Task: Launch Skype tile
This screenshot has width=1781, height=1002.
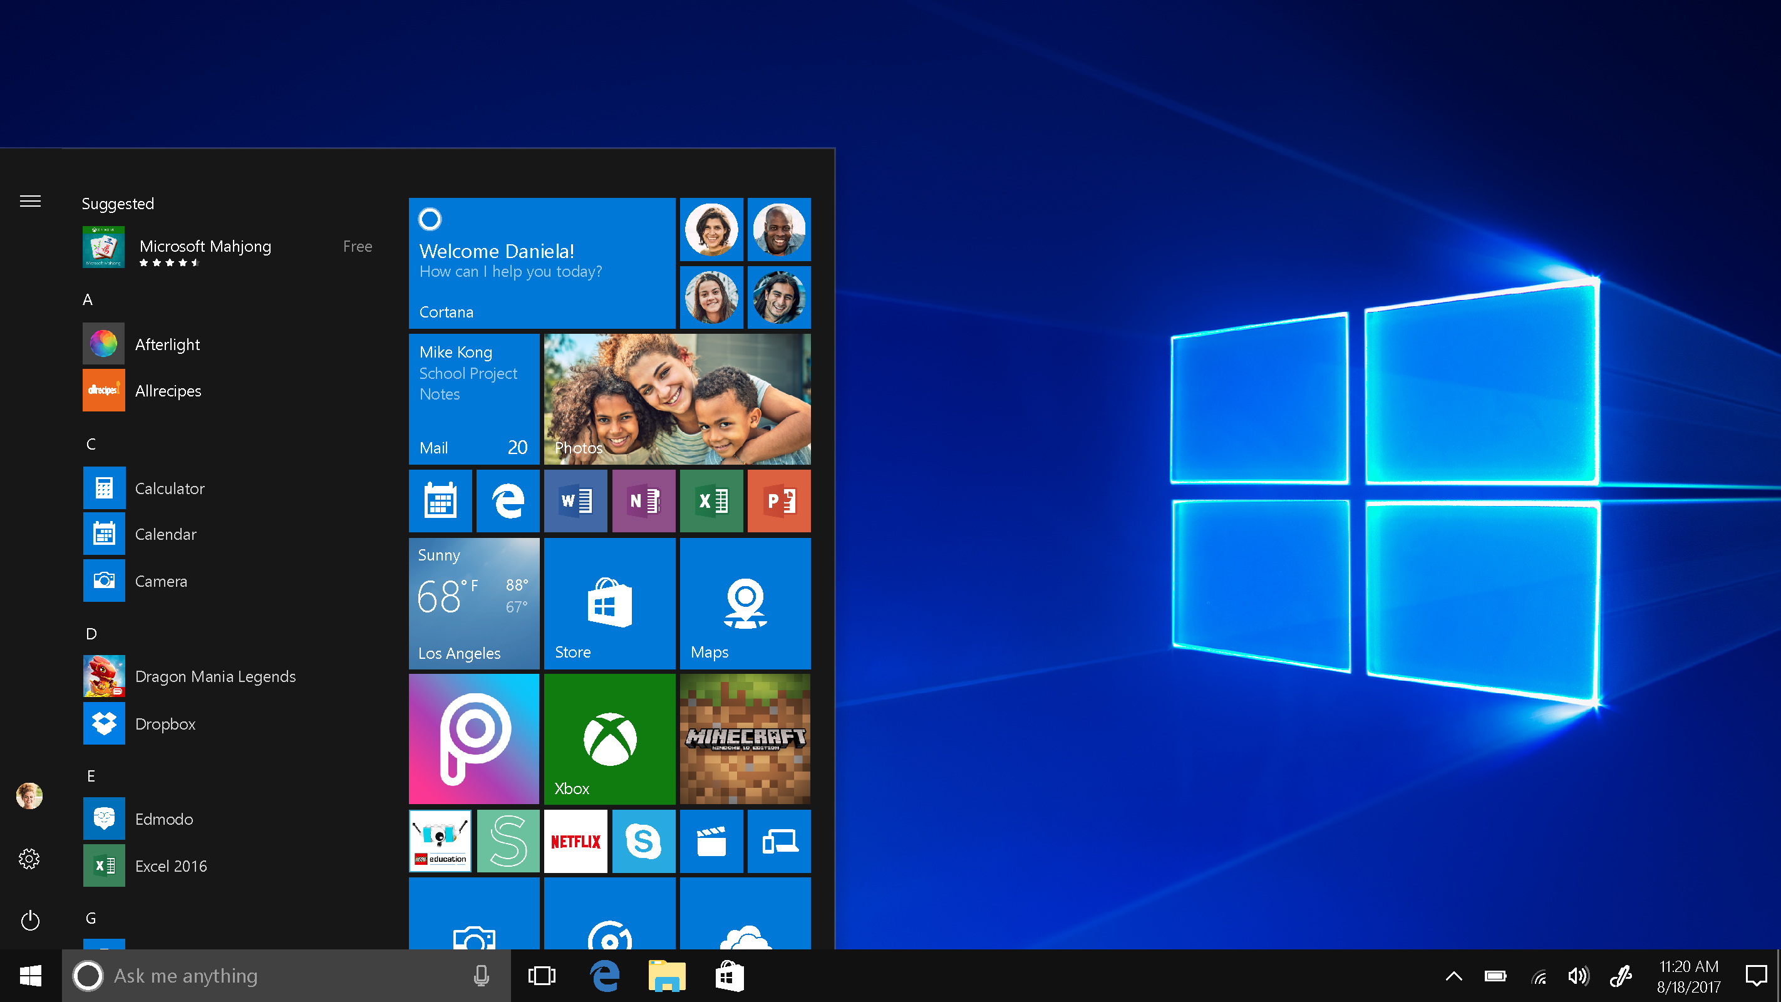Action: tap(643, 842)
